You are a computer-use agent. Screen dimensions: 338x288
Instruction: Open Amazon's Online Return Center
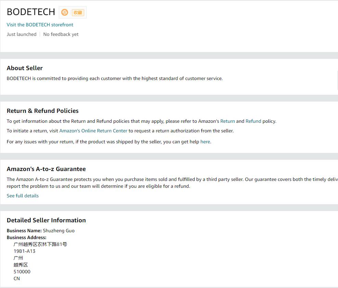(93, 131)
